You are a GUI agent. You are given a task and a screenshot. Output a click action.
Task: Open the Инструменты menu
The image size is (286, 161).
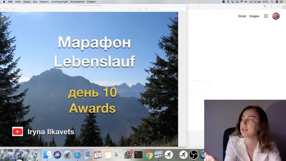tap(77, 2)
